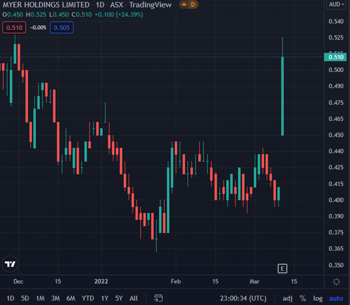Image resolution: width=350 pixels, height=305 pixels.
Task: Open the earnings E marker
Action: [x=283, y=268]
